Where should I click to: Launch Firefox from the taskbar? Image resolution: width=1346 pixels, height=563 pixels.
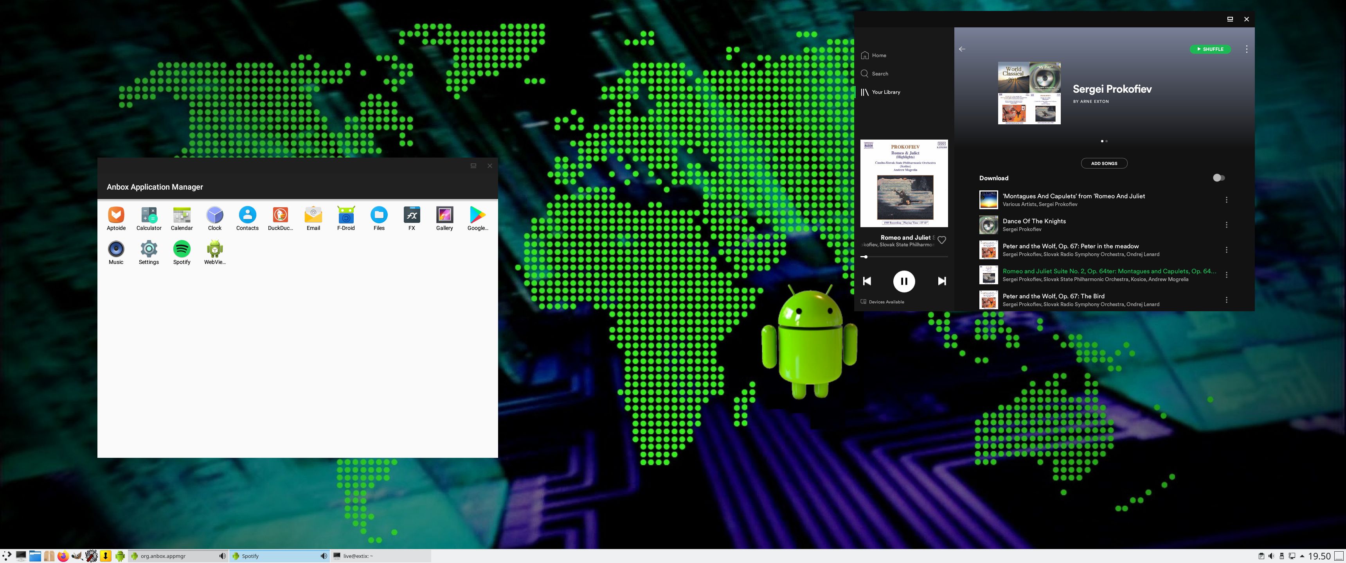tap(63, 556)
